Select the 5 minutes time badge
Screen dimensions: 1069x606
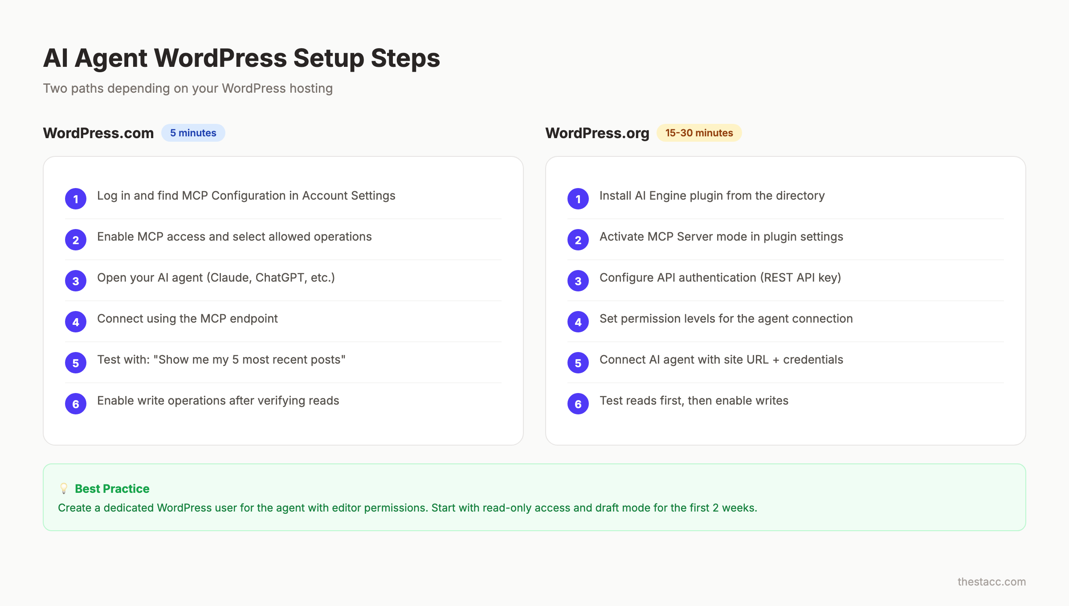(193, 132)
